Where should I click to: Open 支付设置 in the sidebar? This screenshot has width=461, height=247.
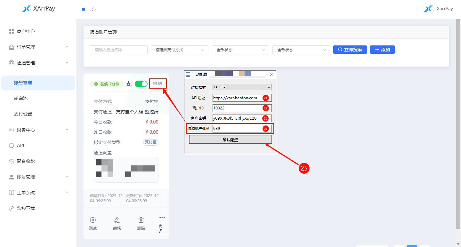[x=23, y=114]
